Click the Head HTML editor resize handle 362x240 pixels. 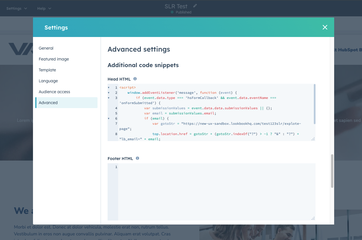(313, 139)
